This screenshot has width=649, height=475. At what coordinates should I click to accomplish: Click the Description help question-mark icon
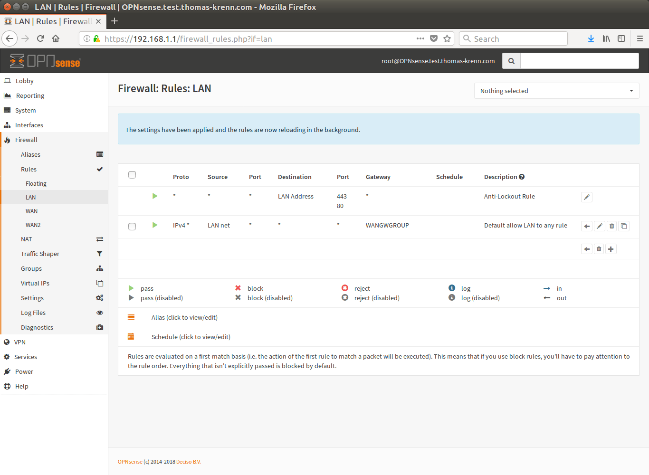tap(522, 177)
